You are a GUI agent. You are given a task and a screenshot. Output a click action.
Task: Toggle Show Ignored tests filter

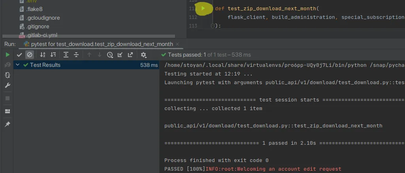tap(29, 55)
